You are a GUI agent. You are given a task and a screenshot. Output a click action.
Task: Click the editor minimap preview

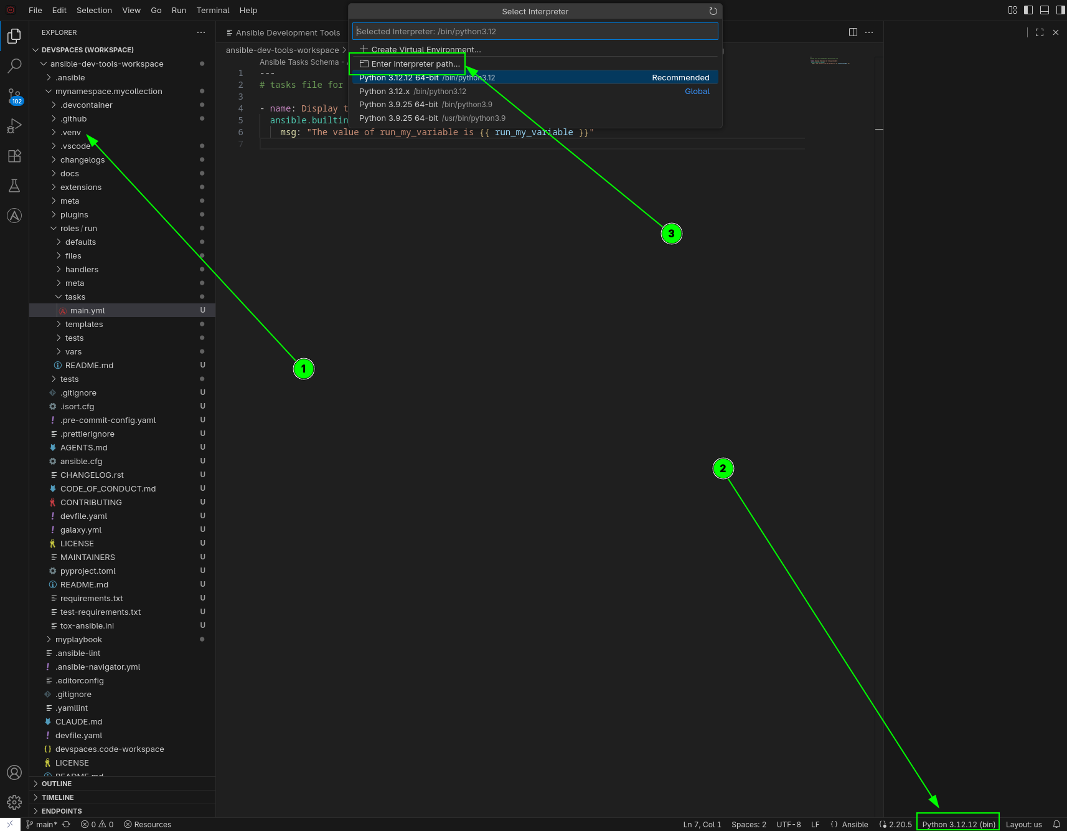click(830, 61)
